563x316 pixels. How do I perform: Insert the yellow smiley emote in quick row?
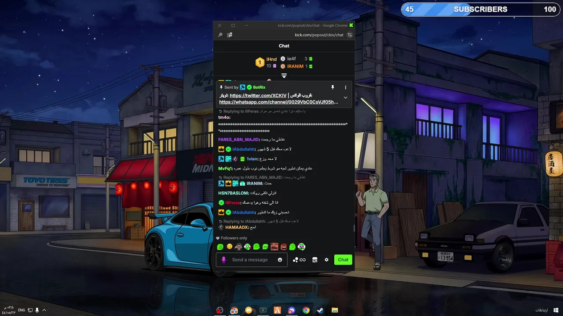click(x=229, y=247)
